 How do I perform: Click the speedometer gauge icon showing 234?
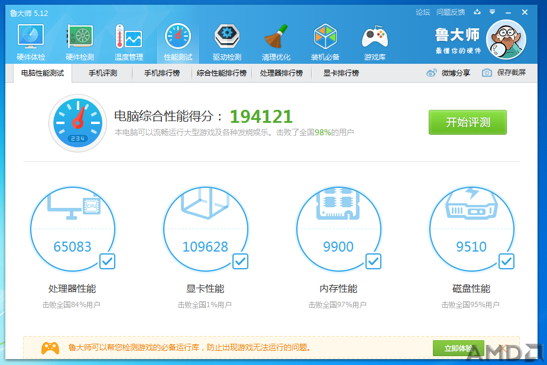pyautogui.click(x=77, y=123)
